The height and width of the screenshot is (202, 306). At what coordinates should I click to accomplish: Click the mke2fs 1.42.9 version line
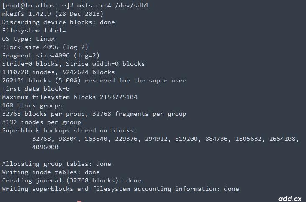pyautogui.click(x=53, y=14)
